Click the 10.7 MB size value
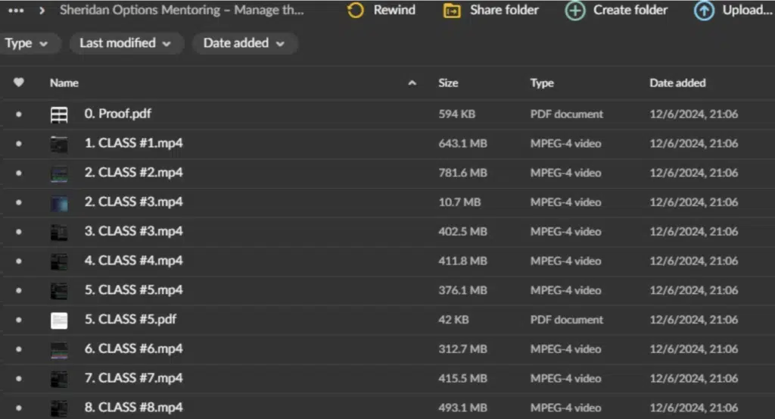Screen dimensions: 775x419 (x=459, y=202)
